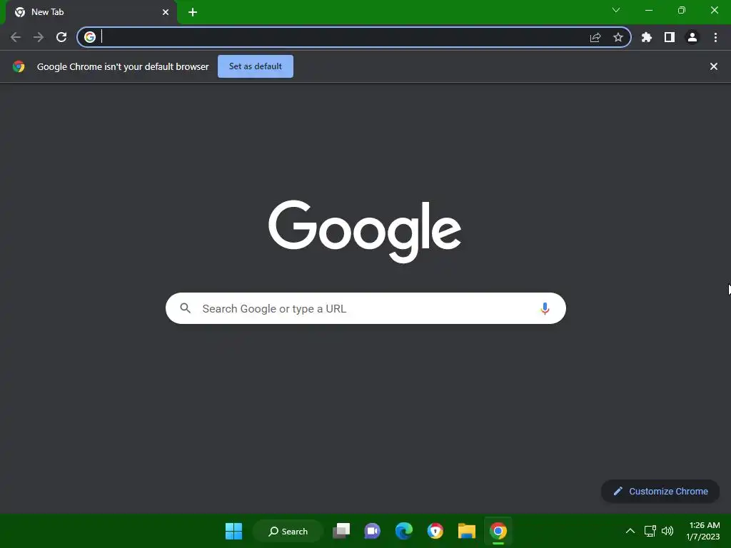
Task: Click the Chrome logo in the infobar
Action: click(19, 66)
